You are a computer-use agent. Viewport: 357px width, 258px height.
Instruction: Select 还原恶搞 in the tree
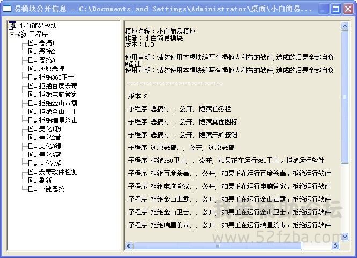pyautogui.click(x=52, y=69)
